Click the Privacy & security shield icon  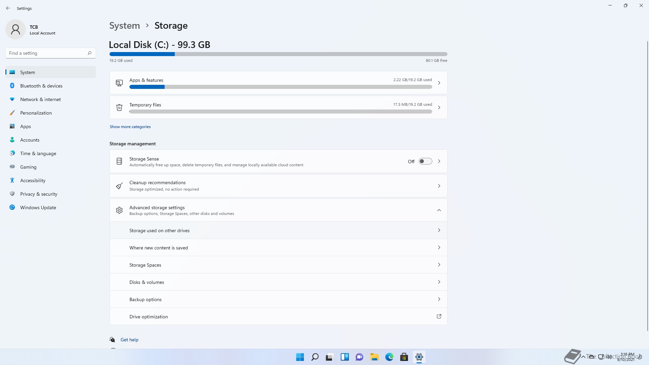pos(12,194)
